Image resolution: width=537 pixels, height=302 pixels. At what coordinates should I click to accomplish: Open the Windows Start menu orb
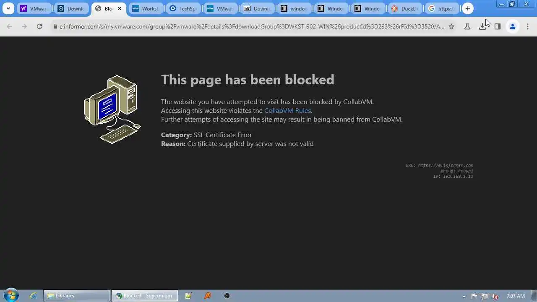pos(11,295)
